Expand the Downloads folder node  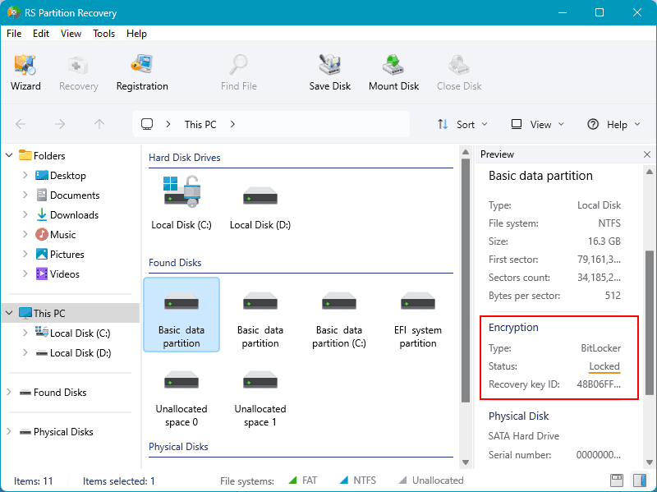pos(25,214)
